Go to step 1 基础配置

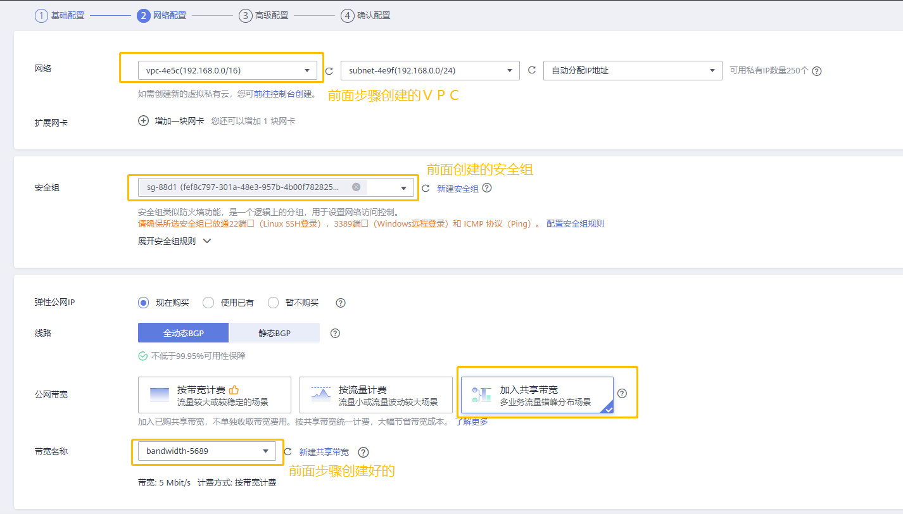point(60,15)
